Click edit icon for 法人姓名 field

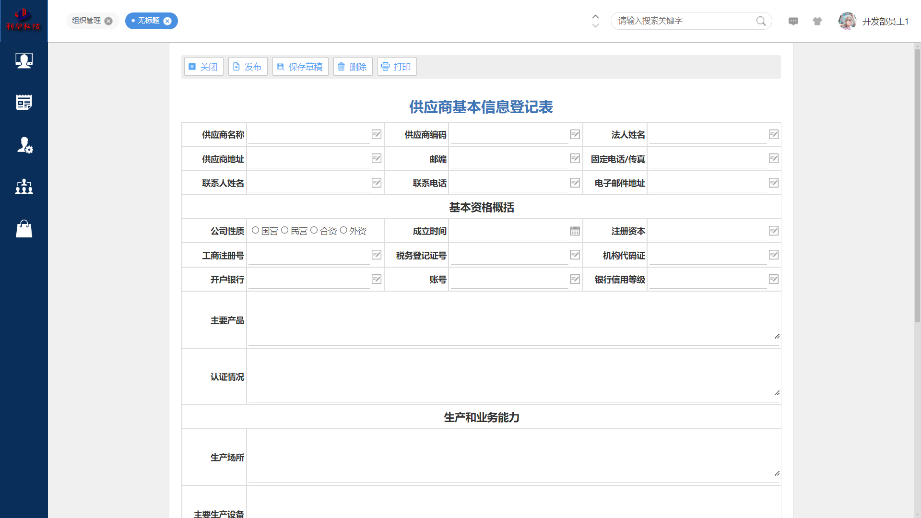click(774, 134)
